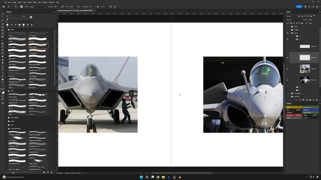Create a new layer icon

pos(313,100)
